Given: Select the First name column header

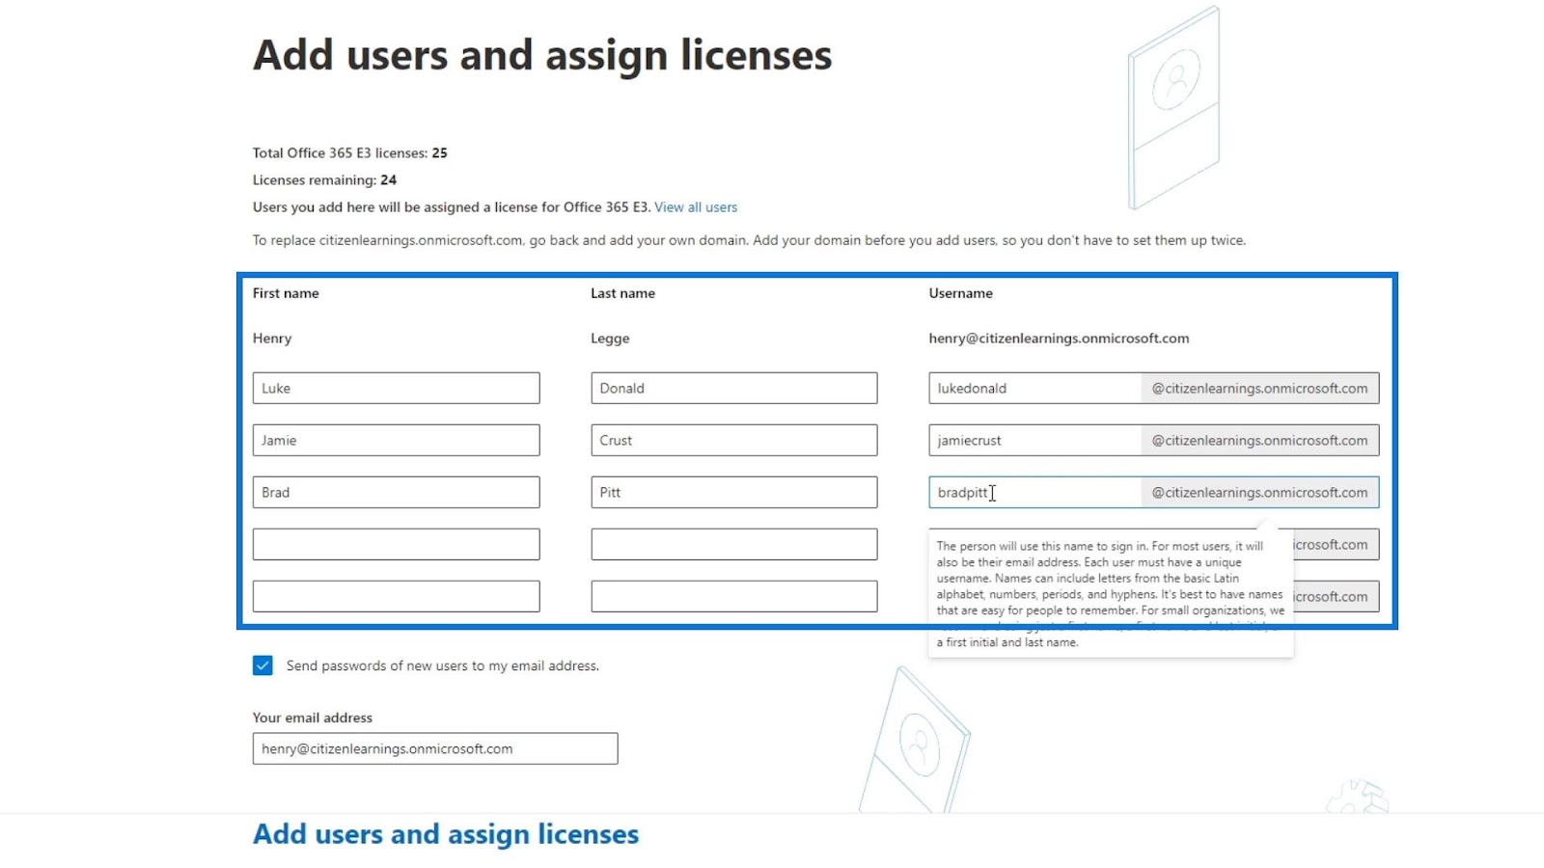Looking at the screenshot, I should [286, 293].
